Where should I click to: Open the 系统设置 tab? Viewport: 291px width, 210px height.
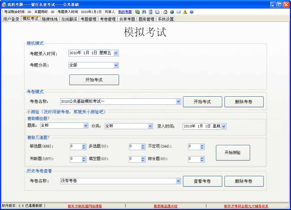(166, 19)
